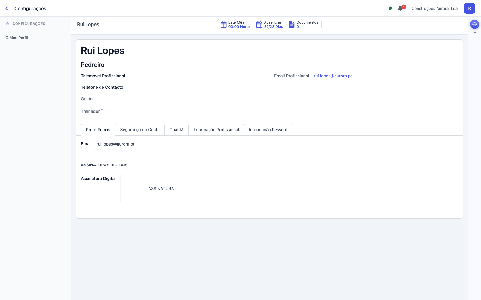Click the Gestor label

point(87,99)
